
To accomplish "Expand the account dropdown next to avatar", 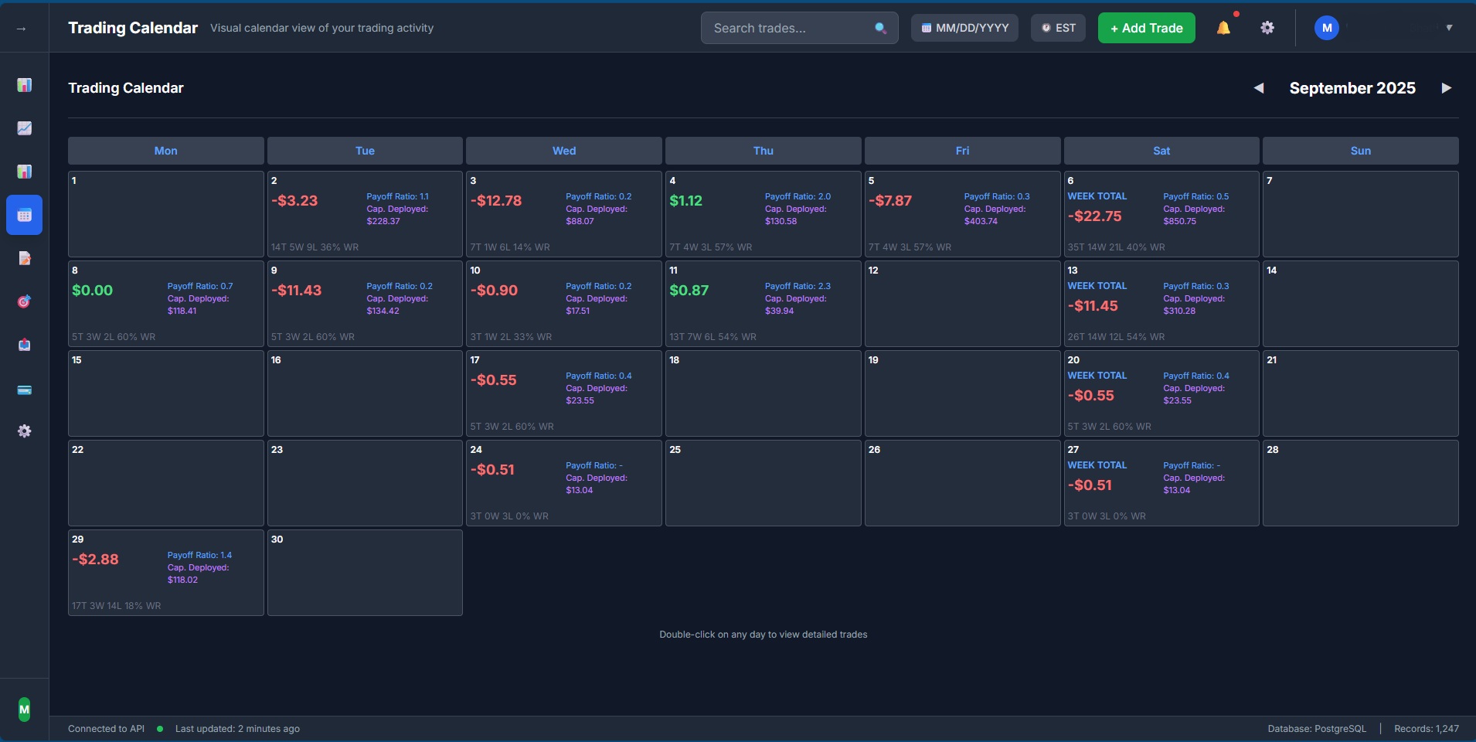I will click(1449, 28).
